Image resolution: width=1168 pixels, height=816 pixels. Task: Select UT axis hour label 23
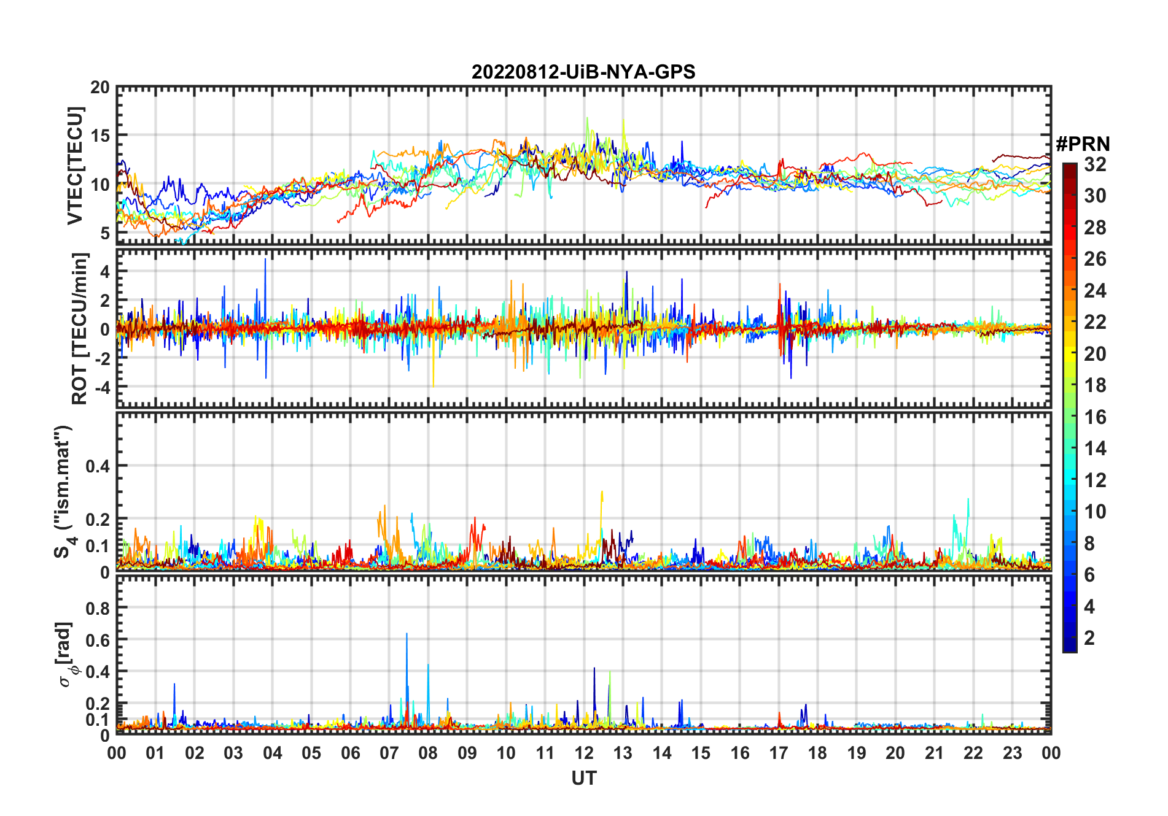[x=1013, y=753]
